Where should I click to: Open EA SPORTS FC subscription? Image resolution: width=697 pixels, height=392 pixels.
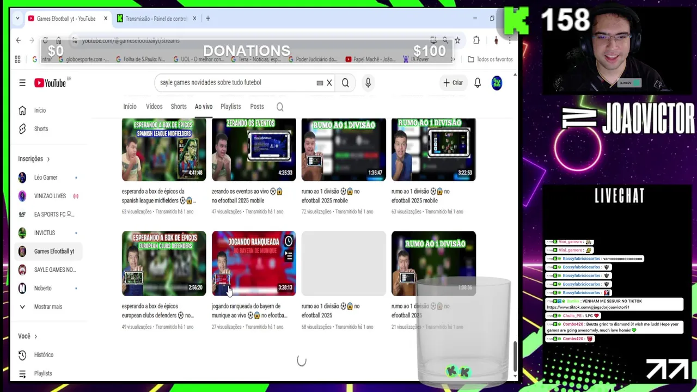(x=49, y=215)
